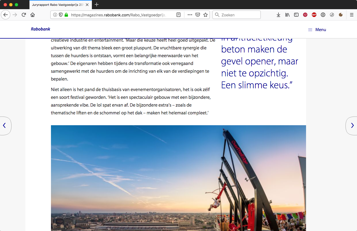Click the cookie extension icon
Image resolution: width=357 pixels, height=231 pixels.
pyautogui.click(x=341, y=15)
